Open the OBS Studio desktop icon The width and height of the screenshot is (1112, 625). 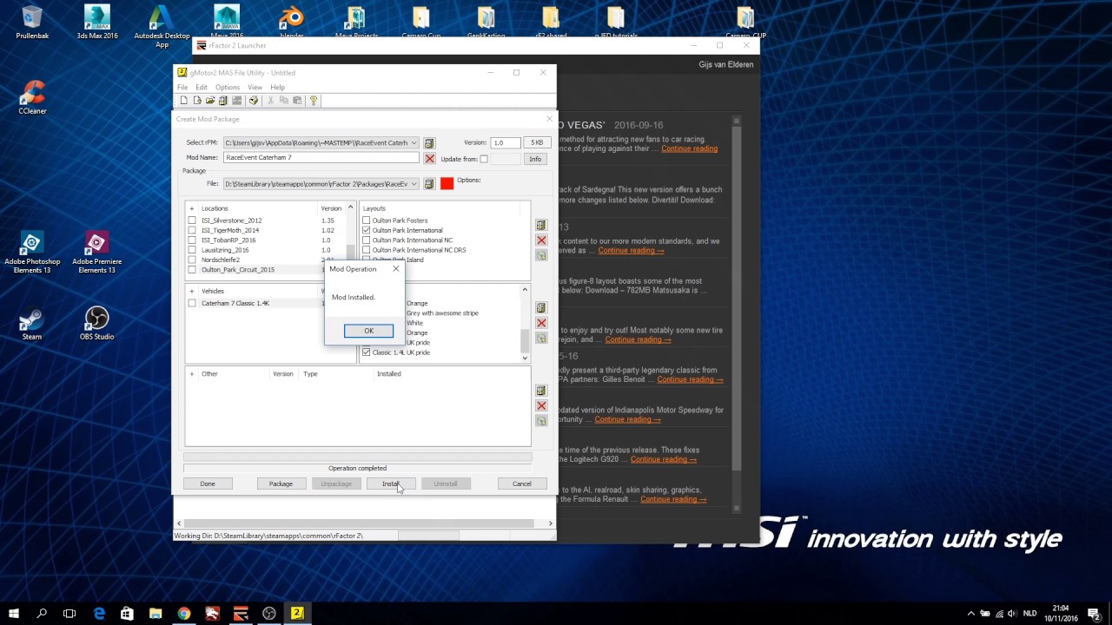coord(97,324)
